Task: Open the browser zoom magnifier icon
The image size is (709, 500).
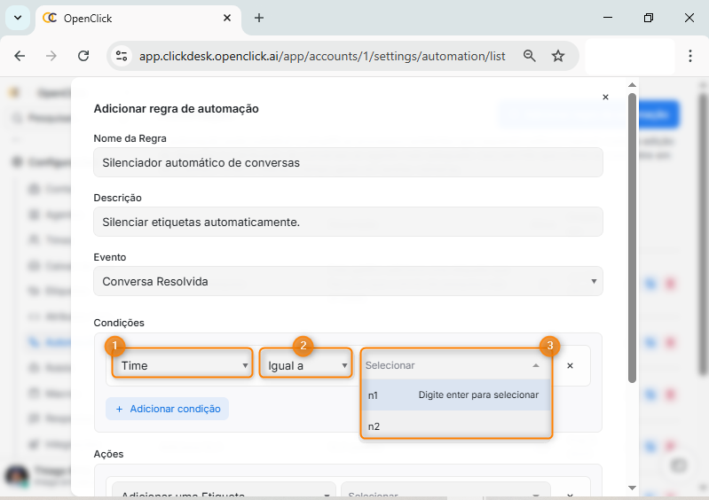Action: pyautogui.click(x=530, y=56)
